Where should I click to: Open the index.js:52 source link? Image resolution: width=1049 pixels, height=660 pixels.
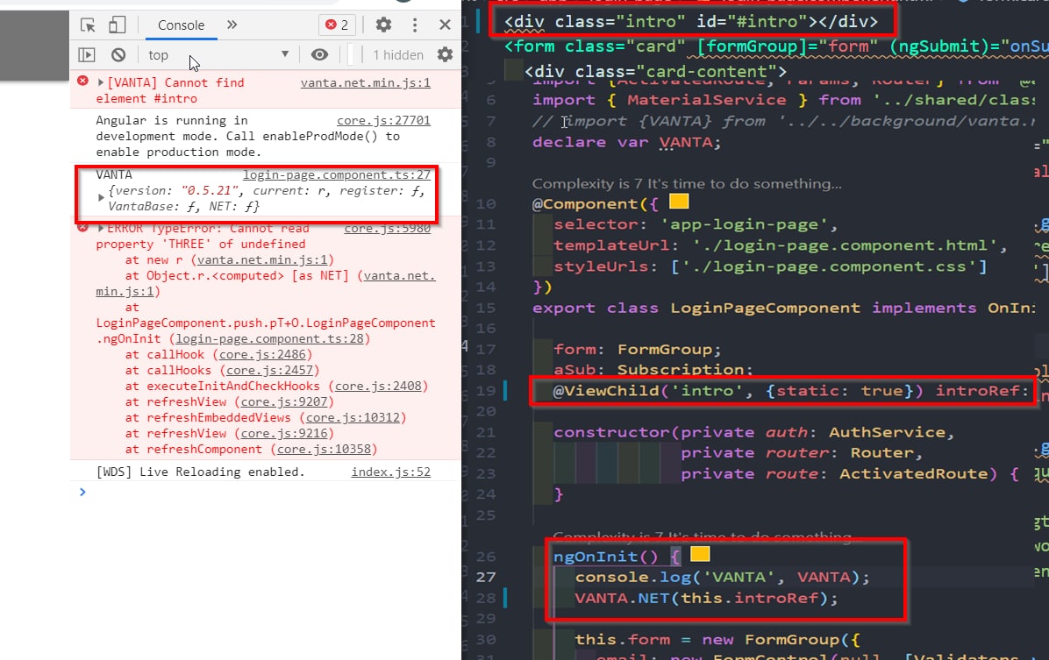(390, 472)
